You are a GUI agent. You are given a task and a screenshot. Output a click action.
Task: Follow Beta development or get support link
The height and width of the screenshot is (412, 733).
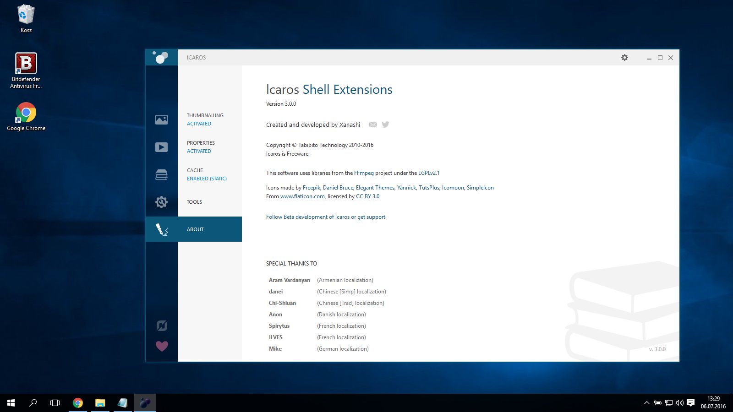(326, 217)
